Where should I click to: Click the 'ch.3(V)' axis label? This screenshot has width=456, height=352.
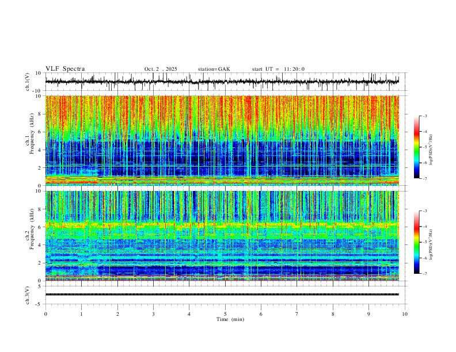point(28,295)
